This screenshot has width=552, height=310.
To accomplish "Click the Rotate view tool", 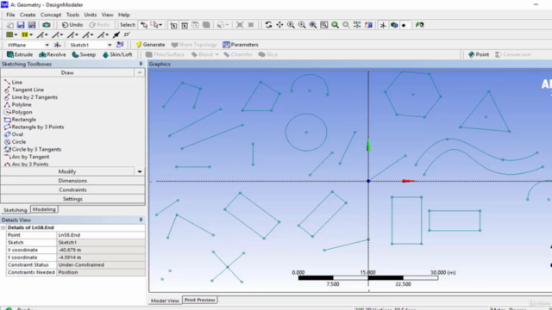I will [x=268, y=25].
